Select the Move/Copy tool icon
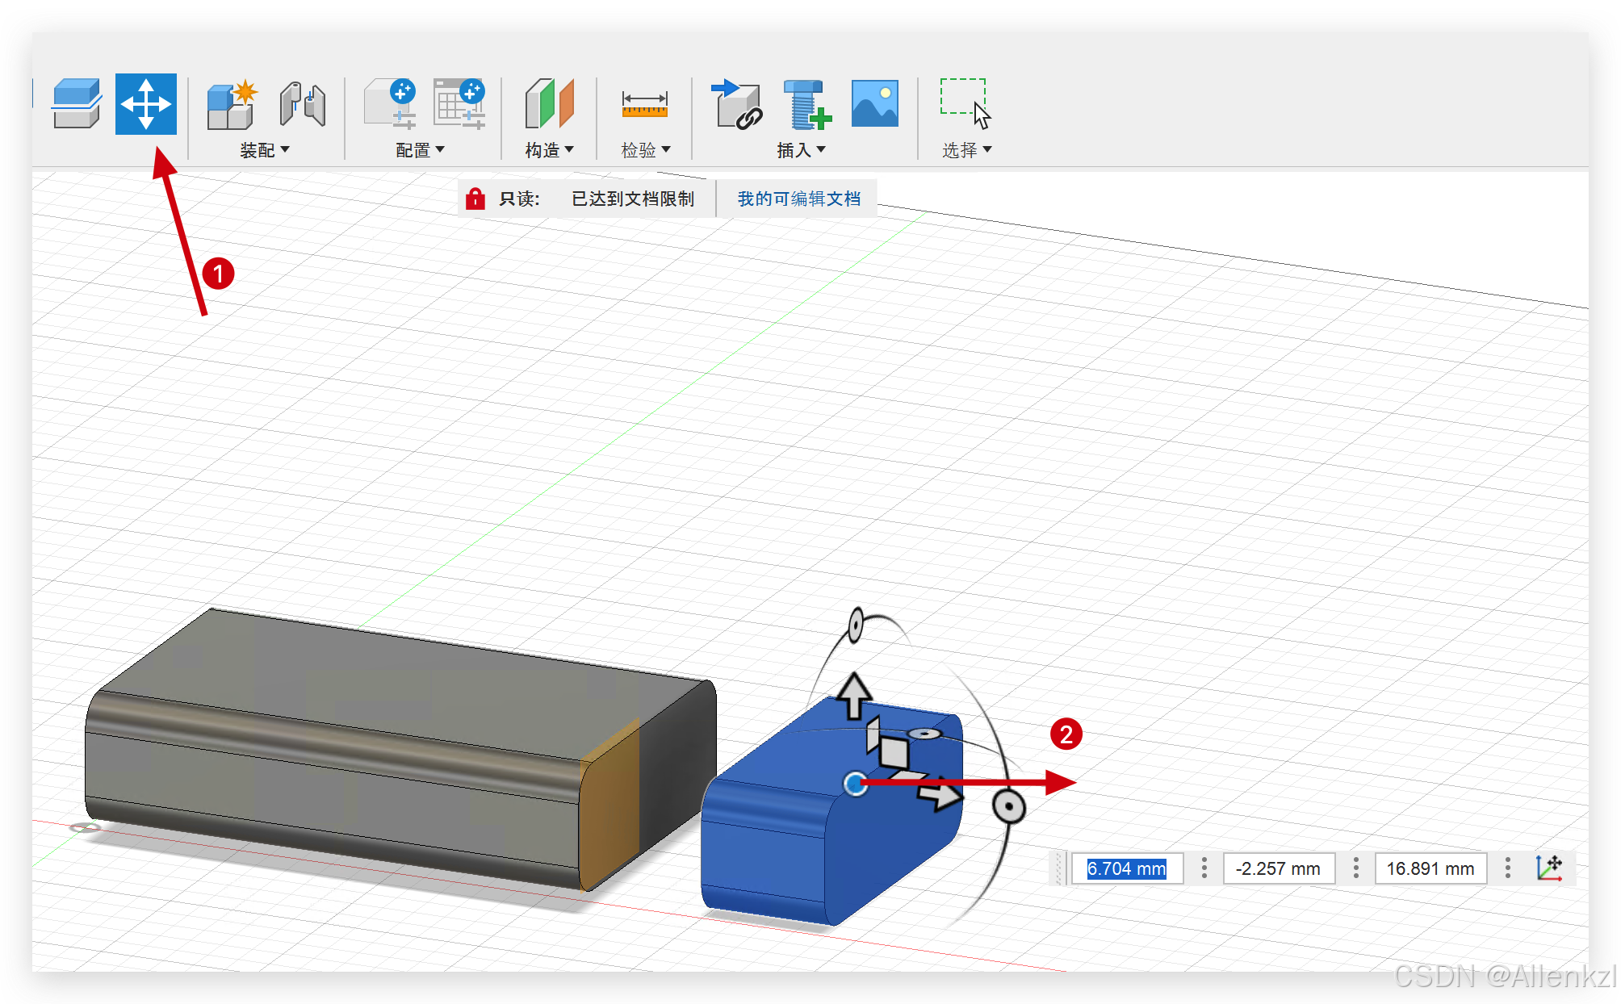Screen dimensions: 1621x1004 pyautogui.click(x=145, y=104)
